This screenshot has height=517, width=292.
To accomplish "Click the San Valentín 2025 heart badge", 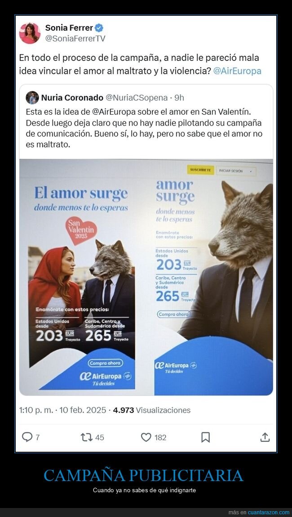I will [x=81, y=230].
